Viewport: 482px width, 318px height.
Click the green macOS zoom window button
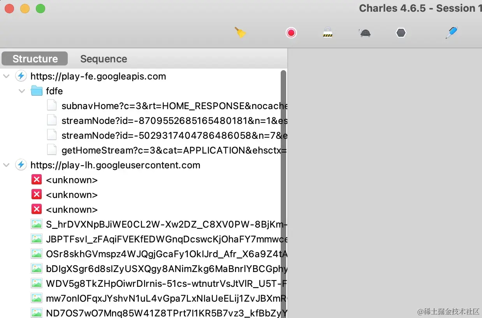tap(40, 9)
